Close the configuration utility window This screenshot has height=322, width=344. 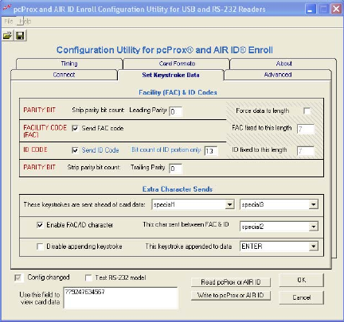[x=336, y=9]
